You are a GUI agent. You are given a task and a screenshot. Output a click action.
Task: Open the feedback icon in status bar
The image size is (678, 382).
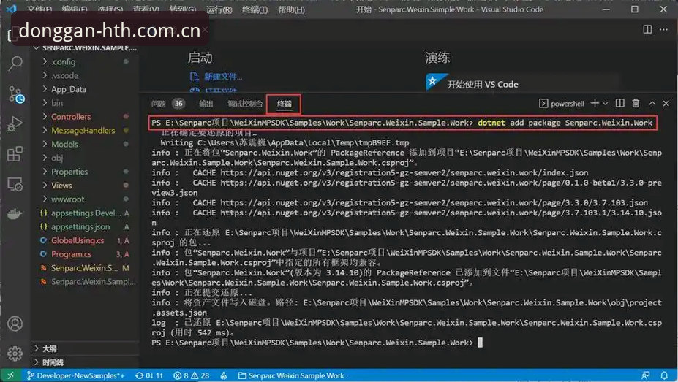645,375
